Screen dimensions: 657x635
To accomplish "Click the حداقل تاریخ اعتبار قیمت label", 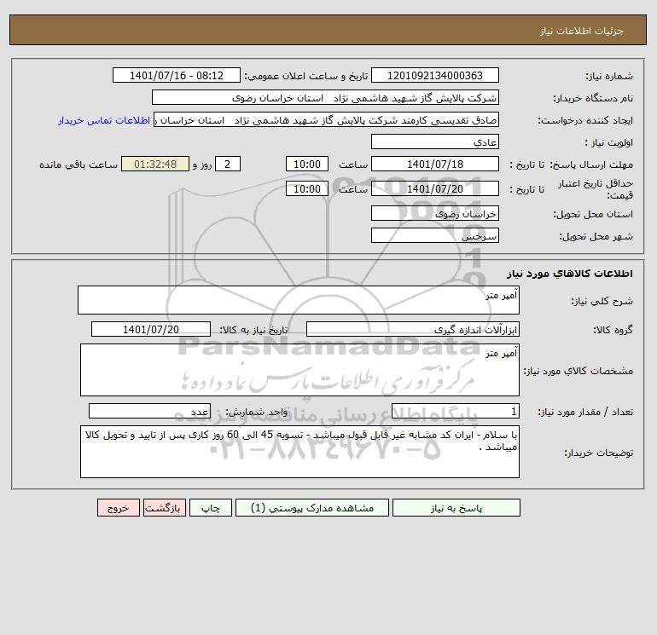I will click(596, 189).
